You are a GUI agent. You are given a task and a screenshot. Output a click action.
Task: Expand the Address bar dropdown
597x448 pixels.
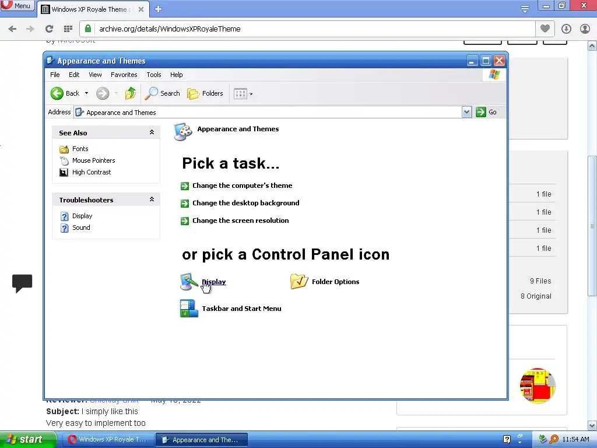click(x=466, y=112)
